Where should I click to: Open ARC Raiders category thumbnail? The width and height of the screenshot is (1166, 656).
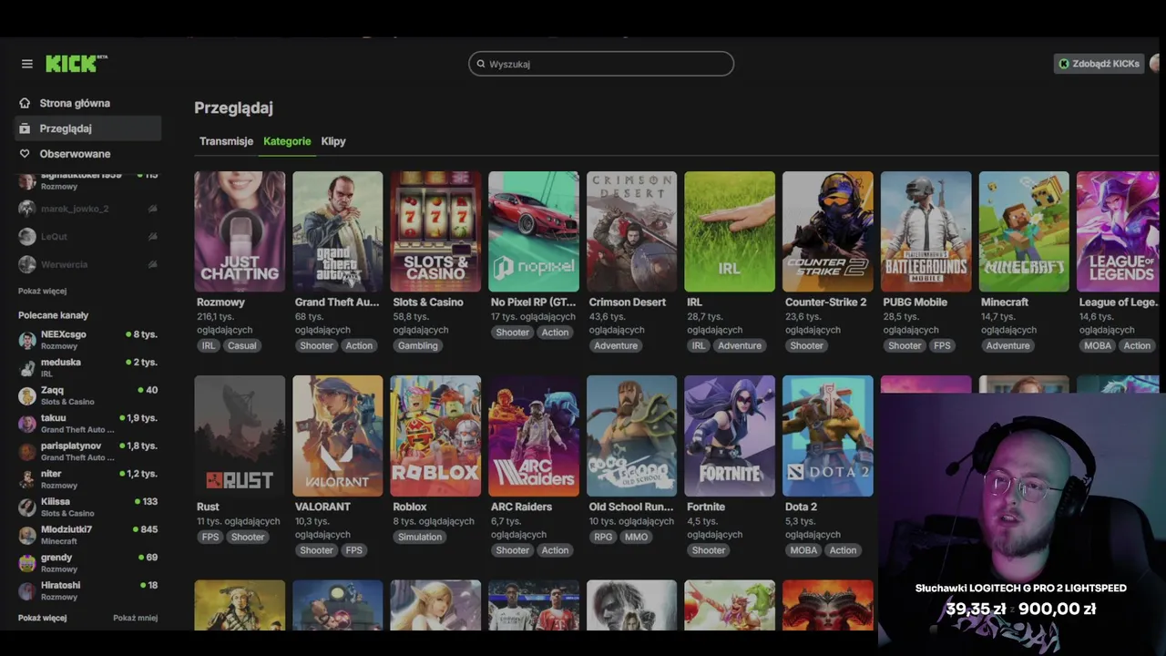[534, 436]
